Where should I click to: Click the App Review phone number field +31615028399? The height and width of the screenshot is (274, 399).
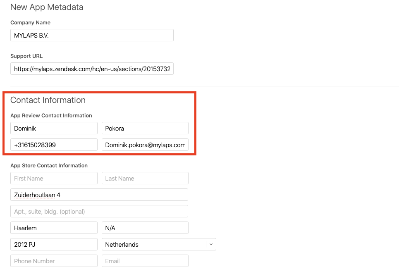tap(54, 145)
